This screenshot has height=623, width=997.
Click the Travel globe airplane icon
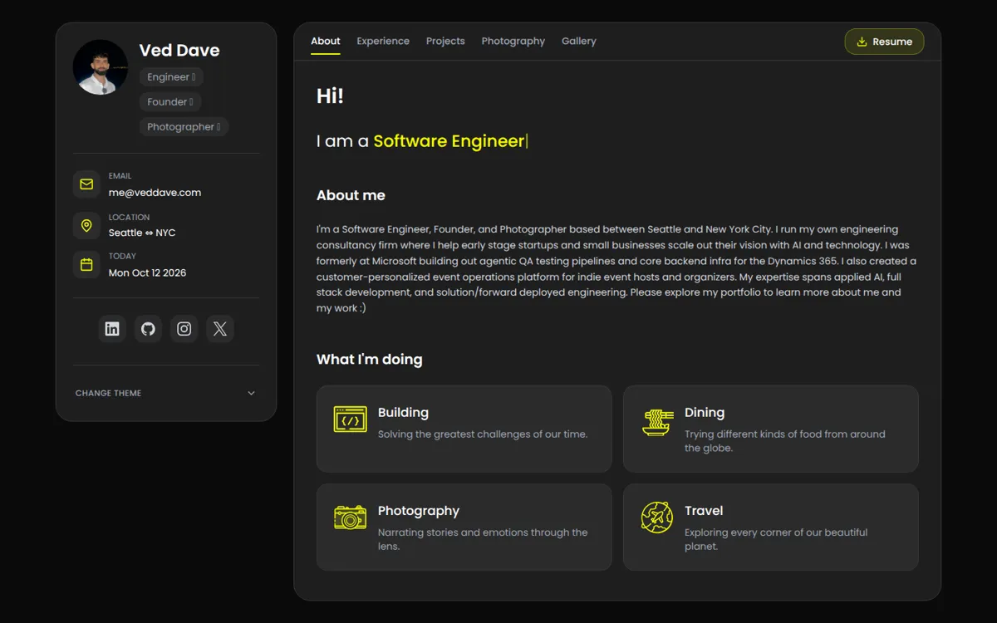tap(657, 518)
